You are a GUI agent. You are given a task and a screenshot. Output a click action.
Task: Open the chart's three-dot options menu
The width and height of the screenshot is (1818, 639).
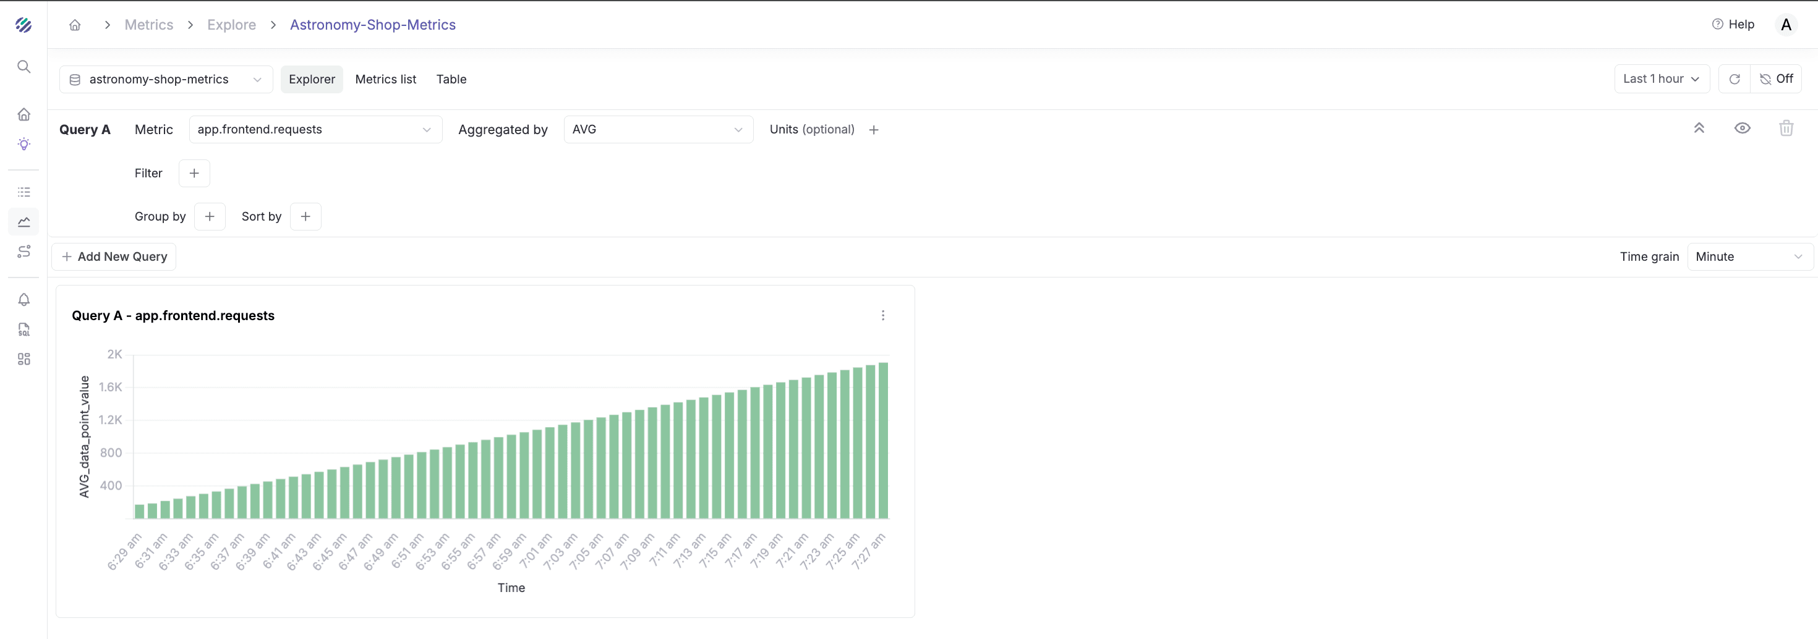click(882, 315)
